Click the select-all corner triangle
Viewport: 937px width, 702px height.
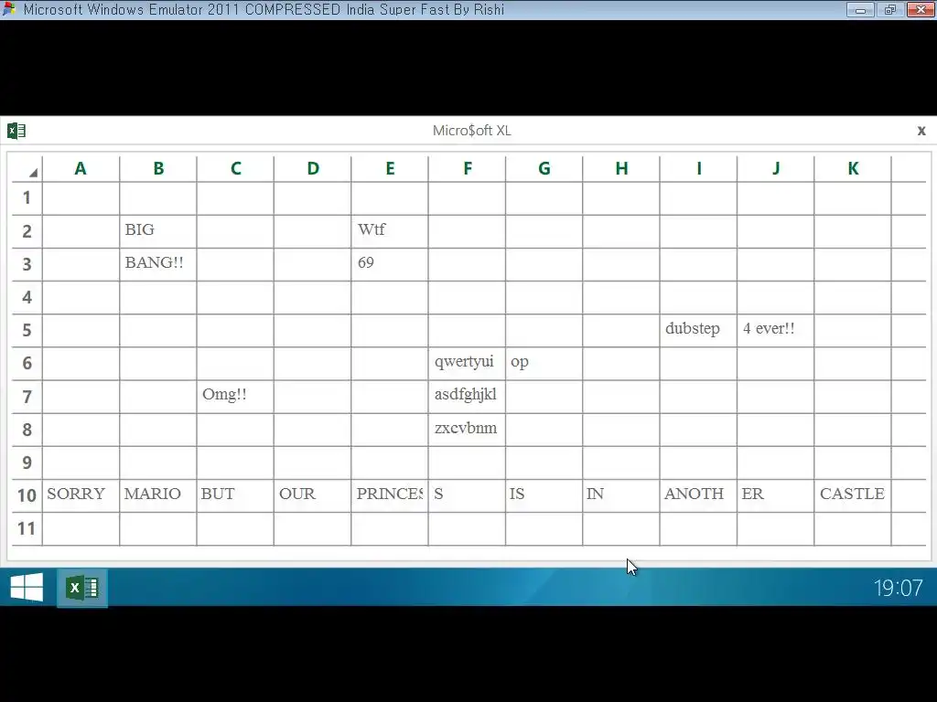coord(33,173)
